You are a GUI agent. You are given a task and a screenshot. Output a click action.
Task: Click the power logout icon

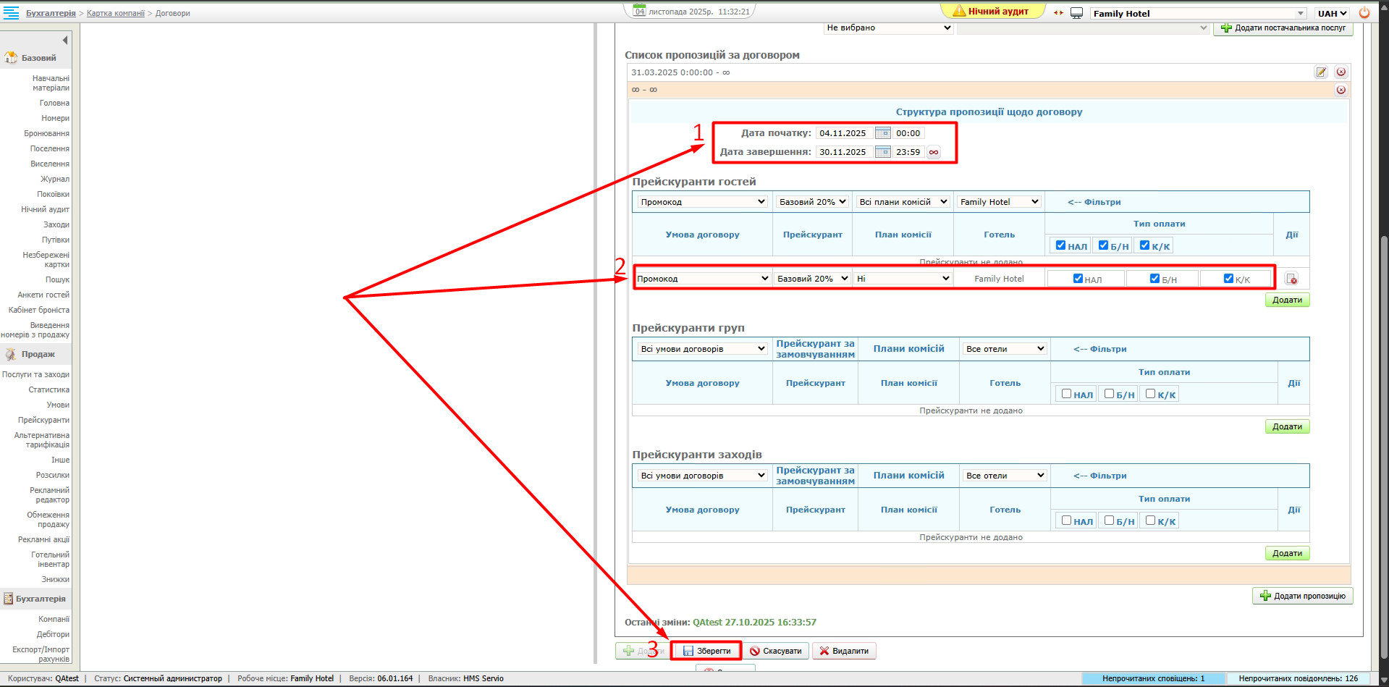tap(1364, 12)
